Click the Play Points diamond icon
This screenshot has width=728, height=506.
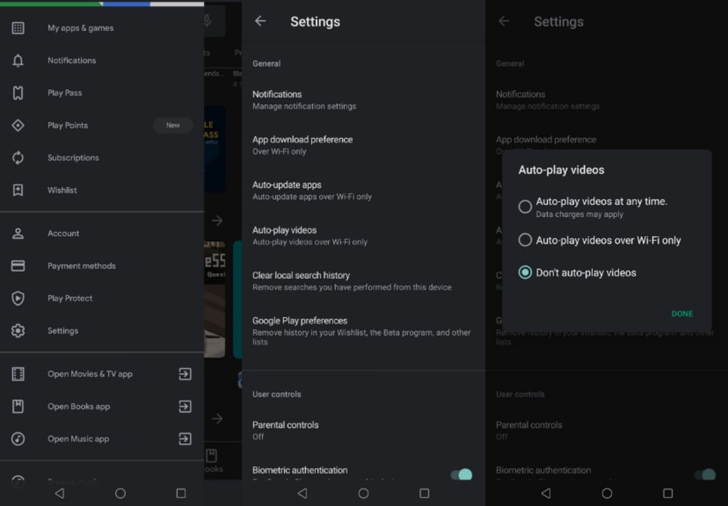(x=18, y=125)
